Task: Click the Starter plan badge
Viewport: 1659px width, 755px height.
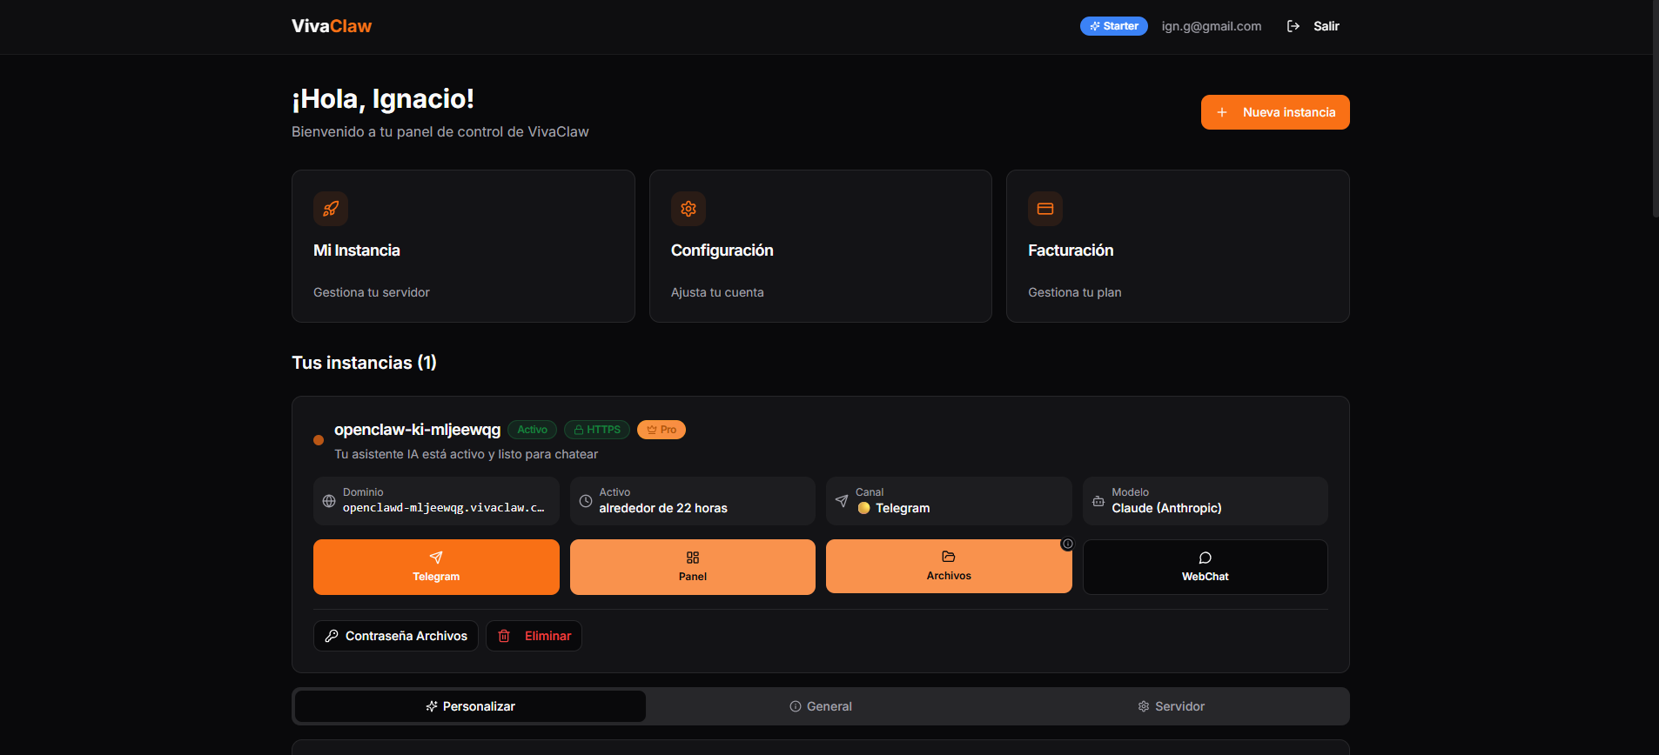Action: click(x=1114, y=26)
